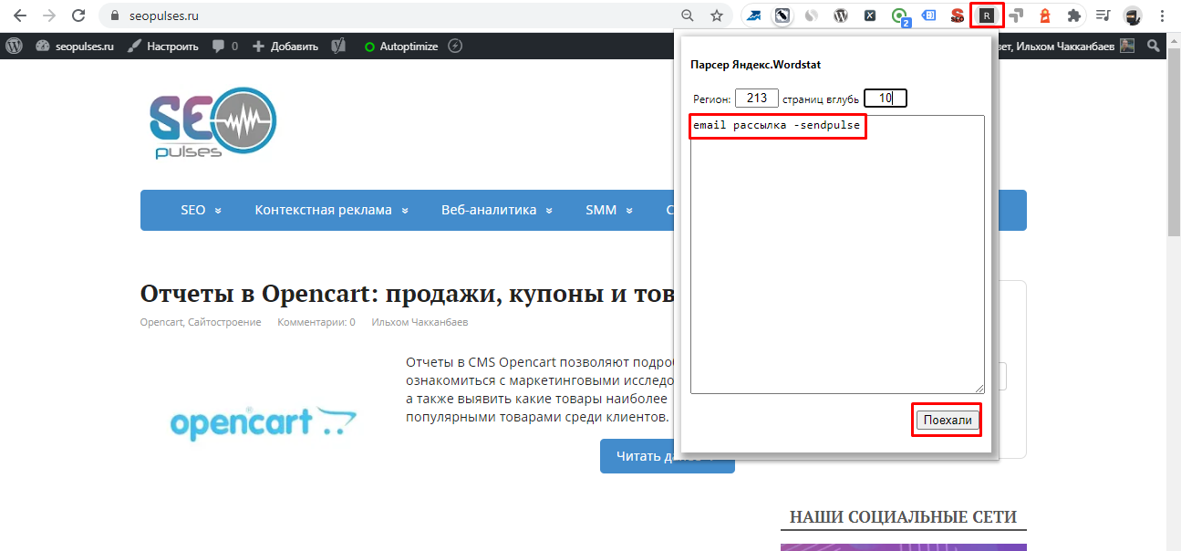Viewport: 1181px width, 551px height.
Task: Open the red S SEO extension
Action: pyautogui.click(x=958, y=16)
